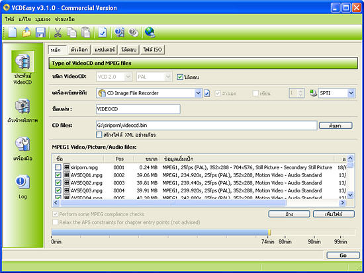This screenshot has width=364, height=273.
Task: Open the help question mark icon
Action: tap(119, 32)
